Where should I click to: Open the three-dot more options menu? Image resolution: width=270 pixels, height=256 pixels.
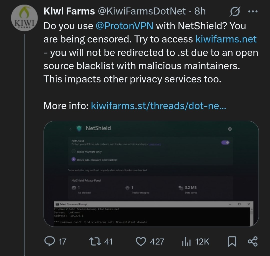253,11
